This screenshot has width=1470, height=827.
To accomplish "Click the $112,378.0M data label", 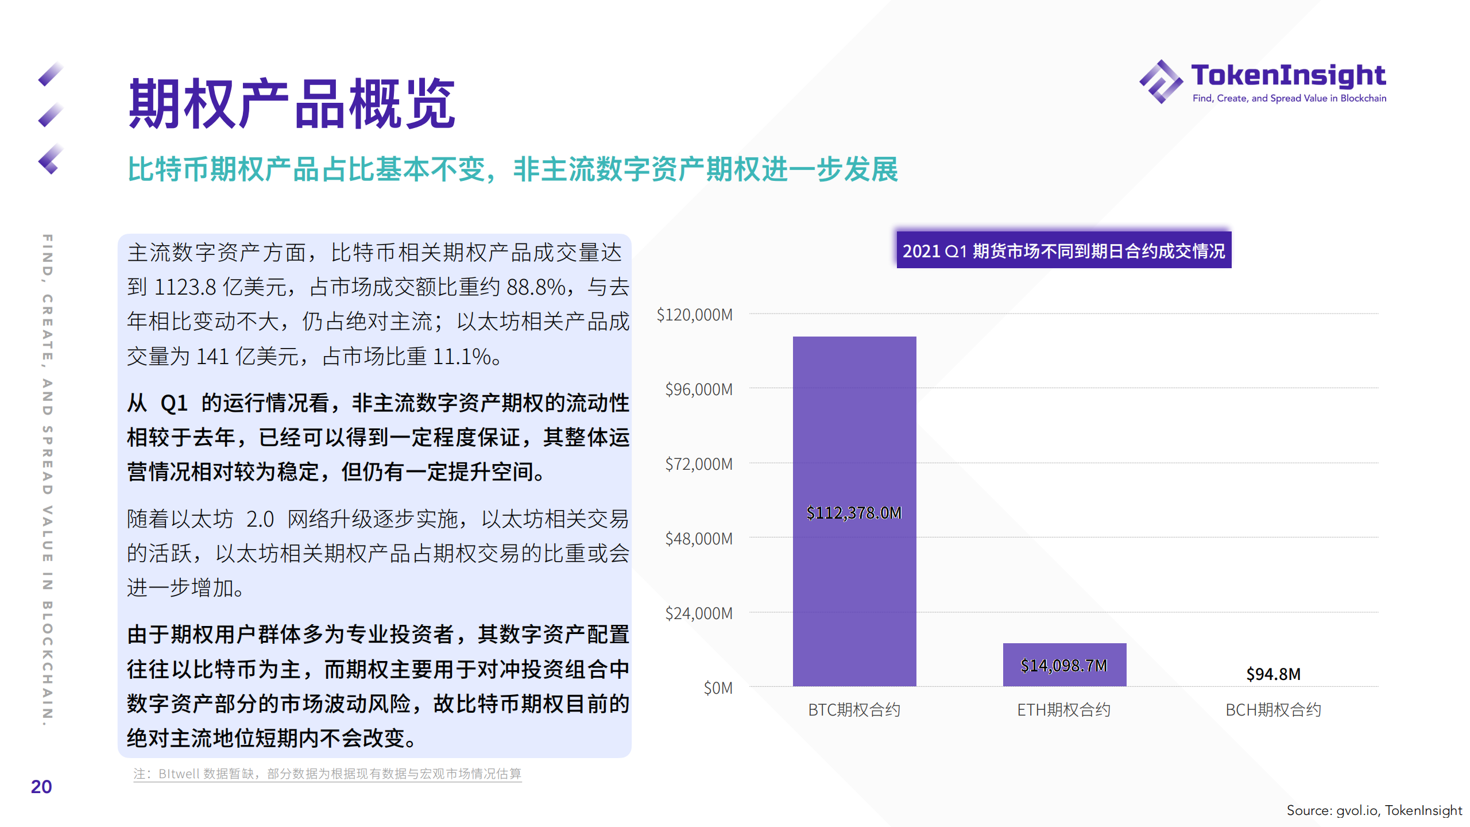I will [x=854, y=512].
